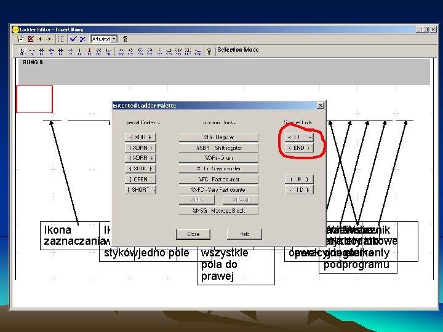Click the rung header toggle icon
This screenshot has height=332, width=443.
pyautogui.click(x=20, y=39)
